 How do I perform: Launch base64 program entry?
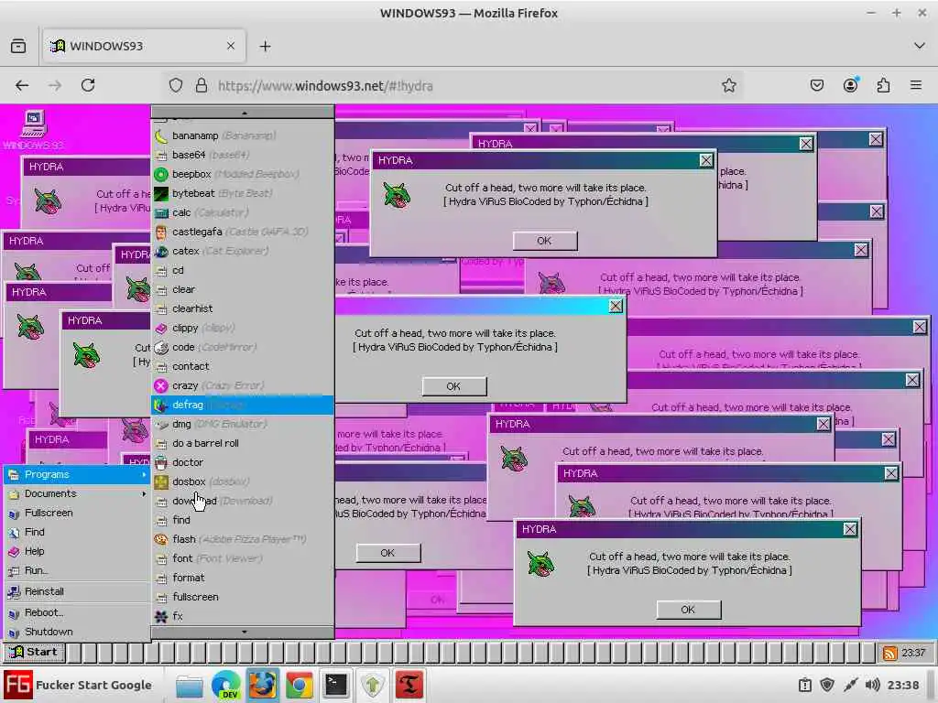242,155
